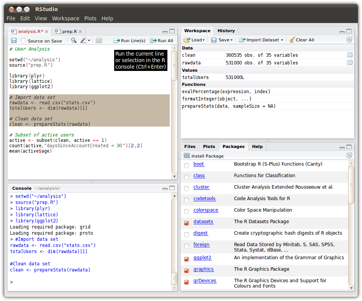Minimize the Workspace pane

pyautogui.click(x=342, y=32)
